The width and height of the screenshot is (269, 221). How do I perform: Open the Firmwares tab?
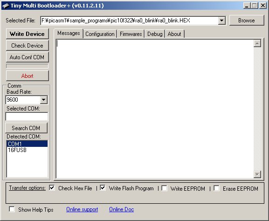click(x=131, y=34)
